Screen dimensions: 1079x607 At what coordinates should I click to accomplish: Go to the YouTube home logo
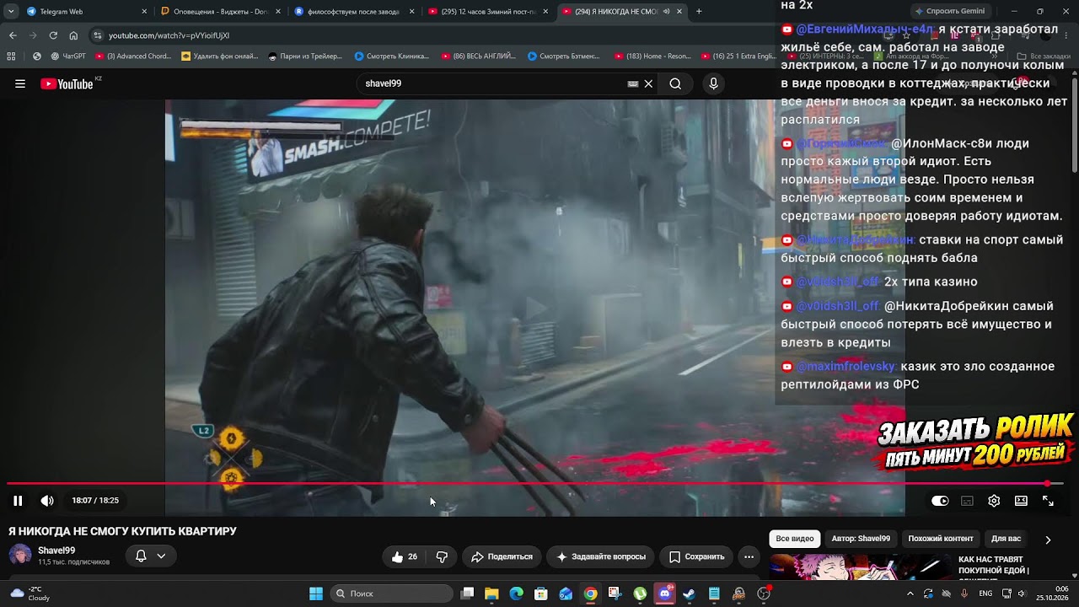[x=67, y=83]
